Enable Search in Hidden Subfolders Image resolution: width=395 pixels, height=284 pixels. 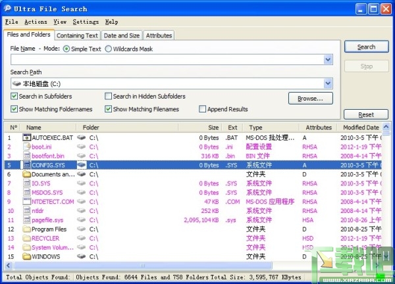pos(108,96)
